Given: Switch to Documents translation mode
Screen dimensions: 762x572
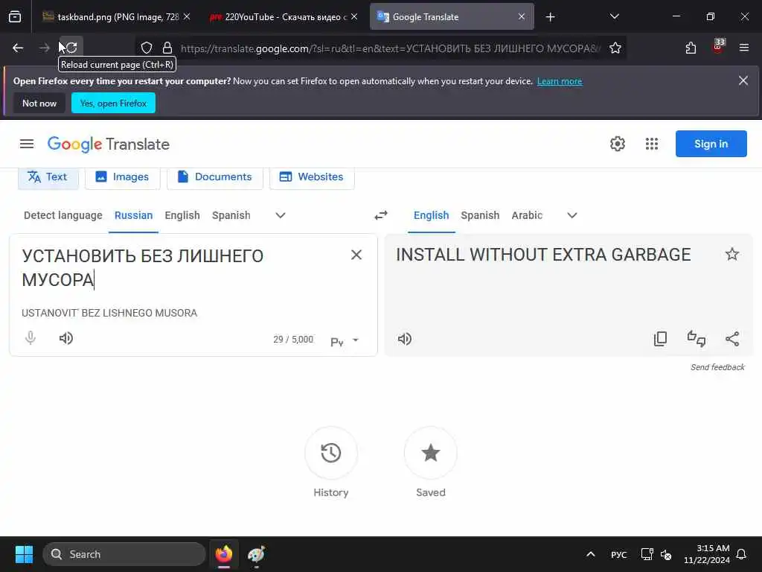Looking at the screenshot, I should click(215, 177).
